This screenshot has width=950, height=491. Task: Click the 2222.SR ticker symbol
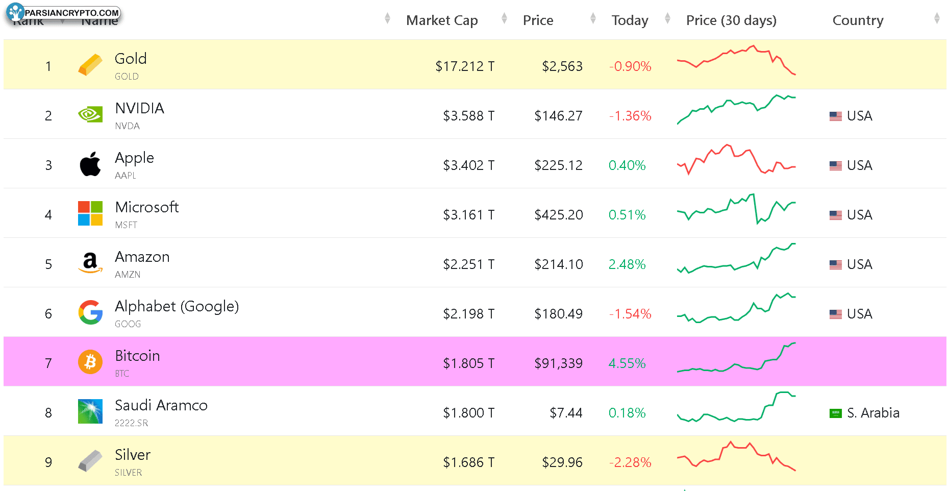131,423
